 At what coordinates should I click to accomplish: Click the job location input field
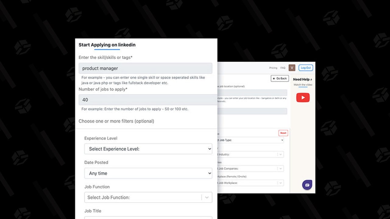point(252,93)
